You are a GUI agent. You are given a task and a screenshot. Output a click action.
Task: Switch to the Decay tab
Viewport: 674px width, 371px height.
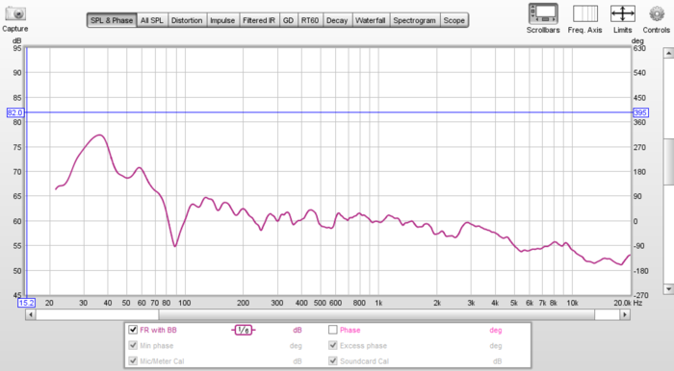point(337,20)
